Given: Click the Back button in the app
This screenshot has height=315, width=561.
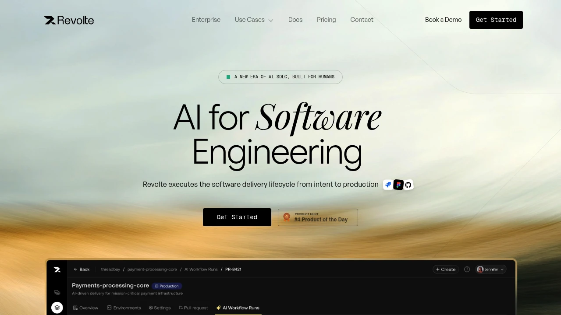Looking at the screenshot, I should 82,269.
